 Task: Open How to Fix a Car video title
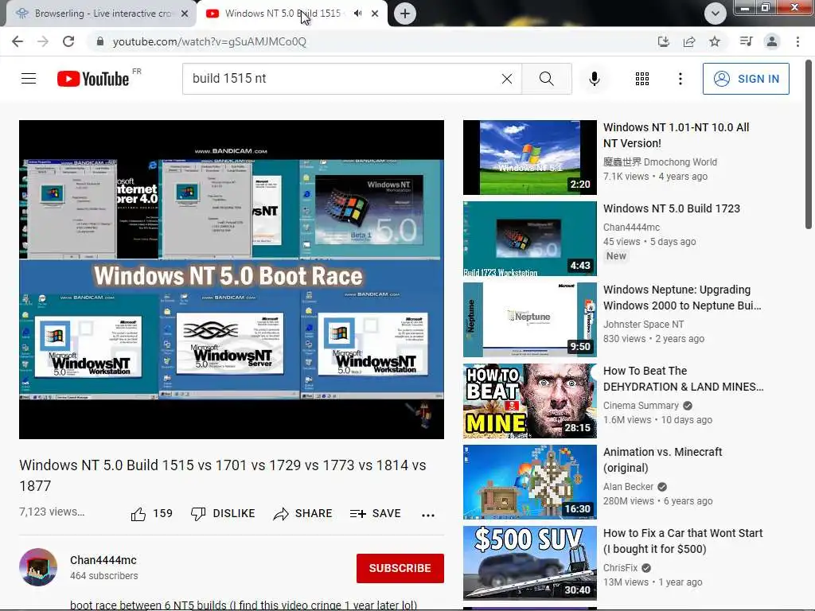[x=683, y=541]
